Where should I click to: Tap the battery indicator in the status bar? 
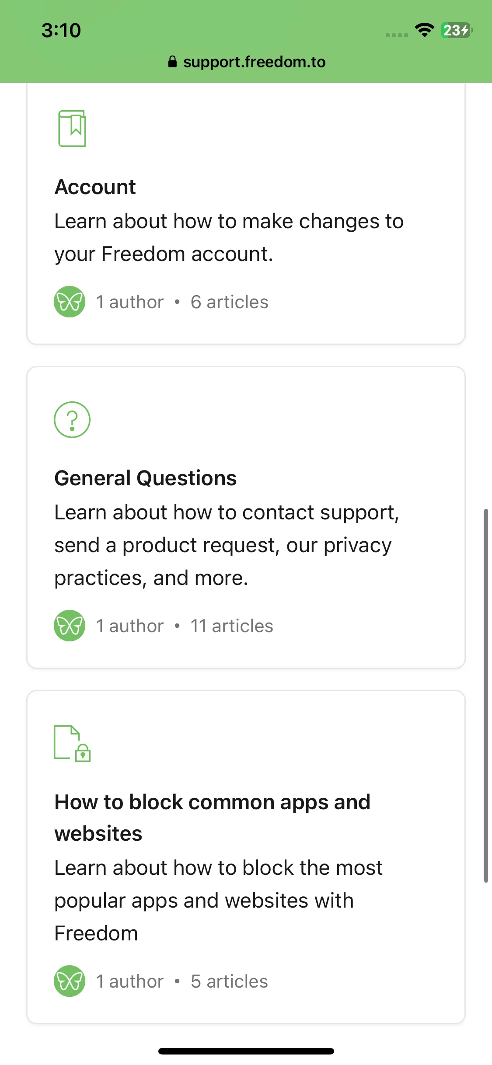456,30
